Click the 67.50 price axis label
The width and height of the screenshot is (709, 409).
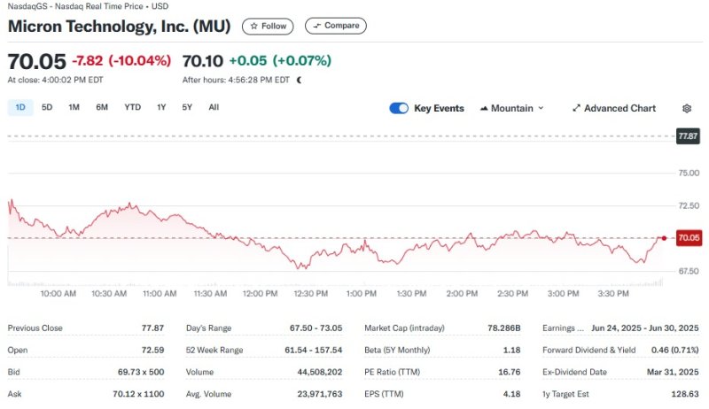click(689, 271)
